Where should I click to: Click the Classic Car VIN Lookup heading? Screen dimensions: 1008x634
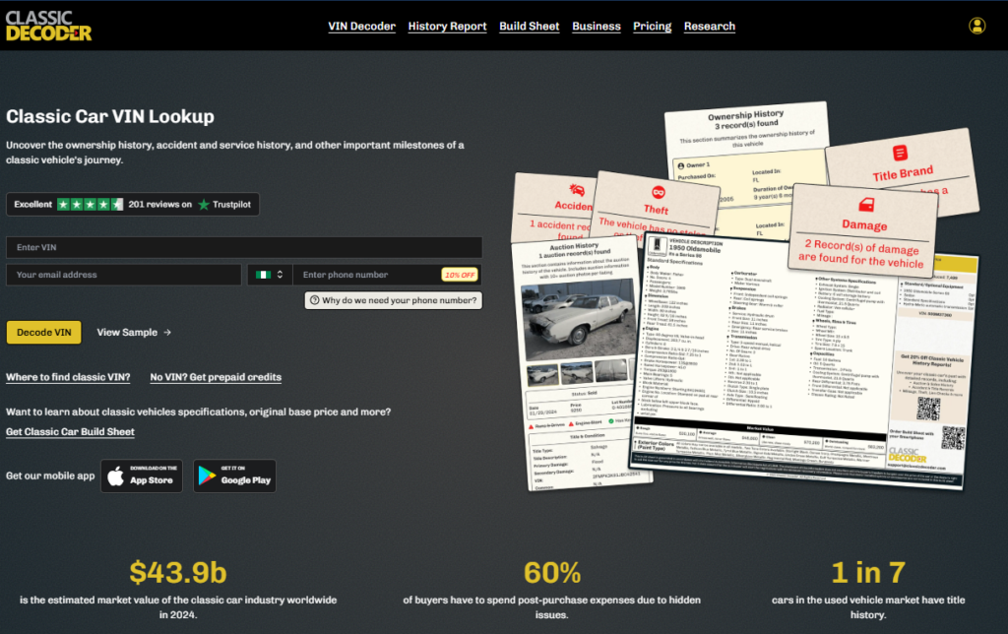click(x=110, y=116)
